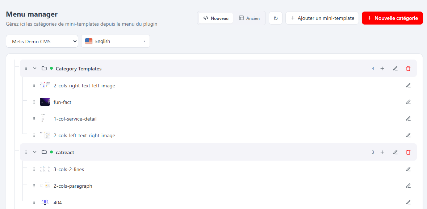Open the Melis Demo CMS site dropdown
Screen dimensions: 427x209
(42, 41)
